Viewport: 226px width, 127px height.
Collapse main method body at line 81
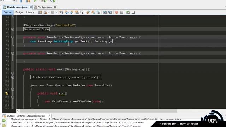pos(13,73)
